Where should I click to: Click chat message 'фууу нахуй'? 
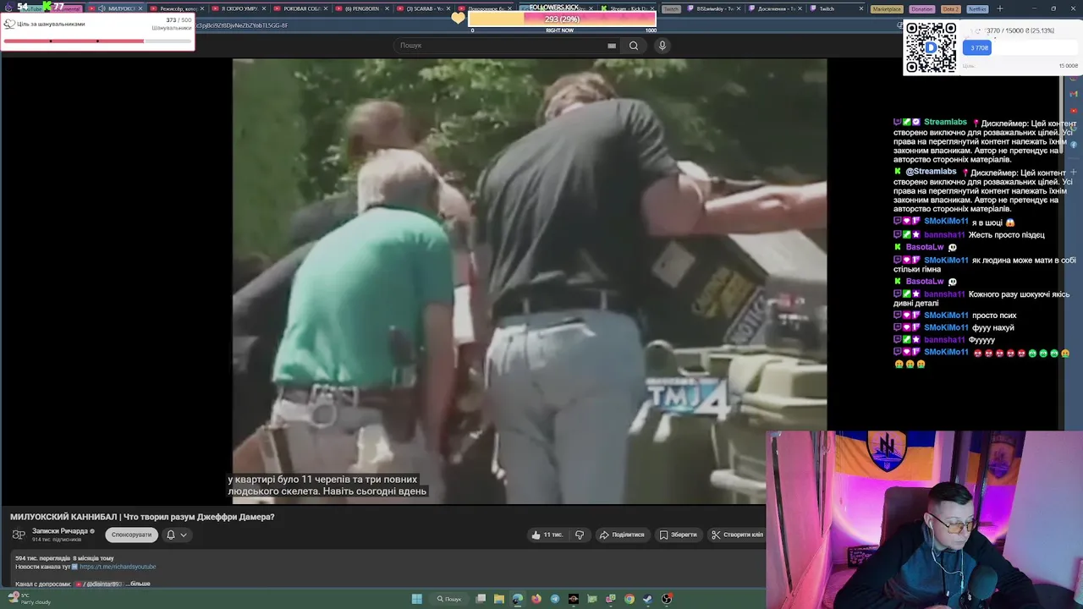[x=992, y=328]
